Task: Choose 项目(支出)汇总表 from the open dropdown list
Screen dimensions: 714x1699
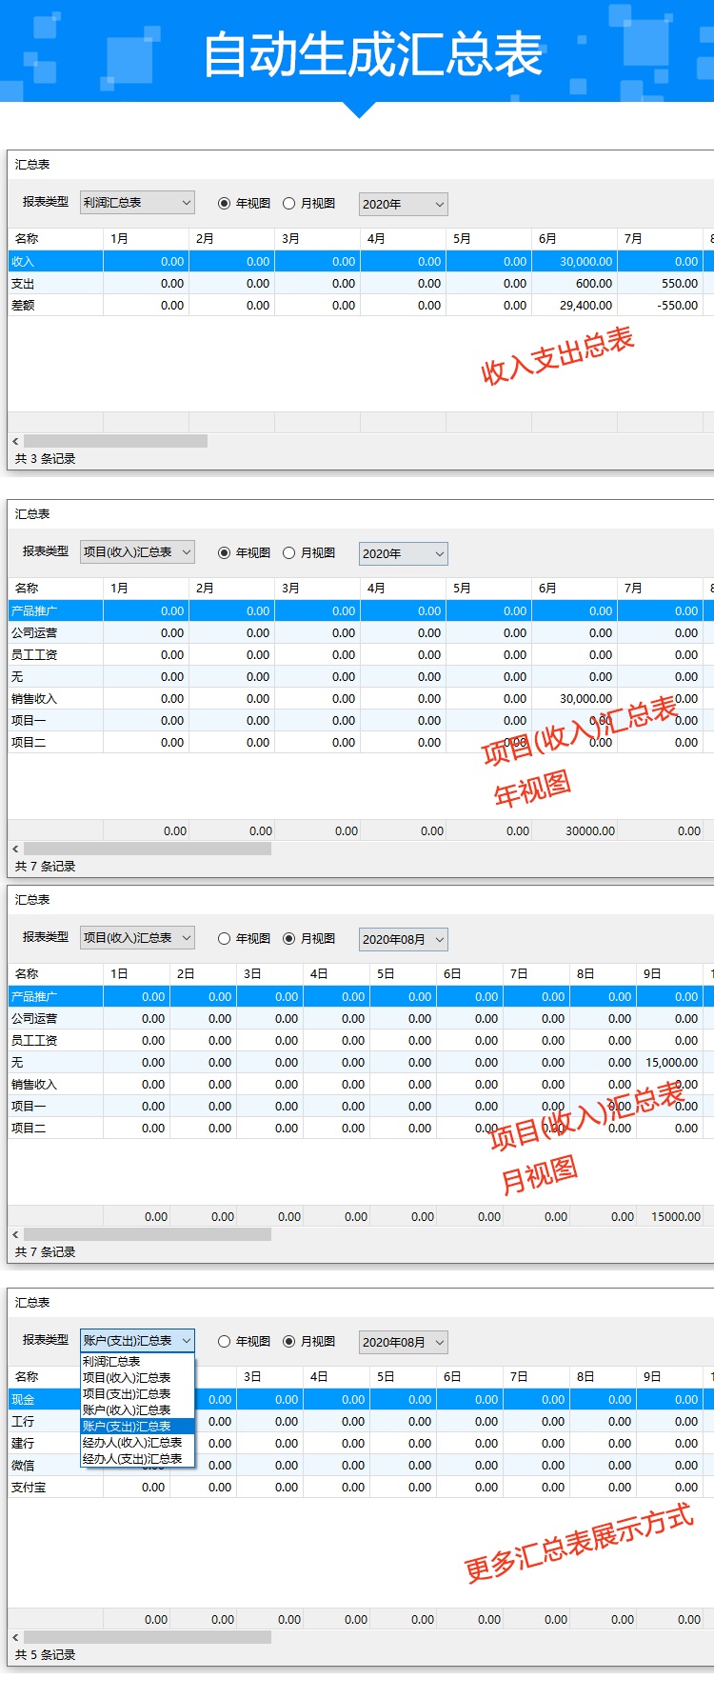Action: tap(138, 1394)
